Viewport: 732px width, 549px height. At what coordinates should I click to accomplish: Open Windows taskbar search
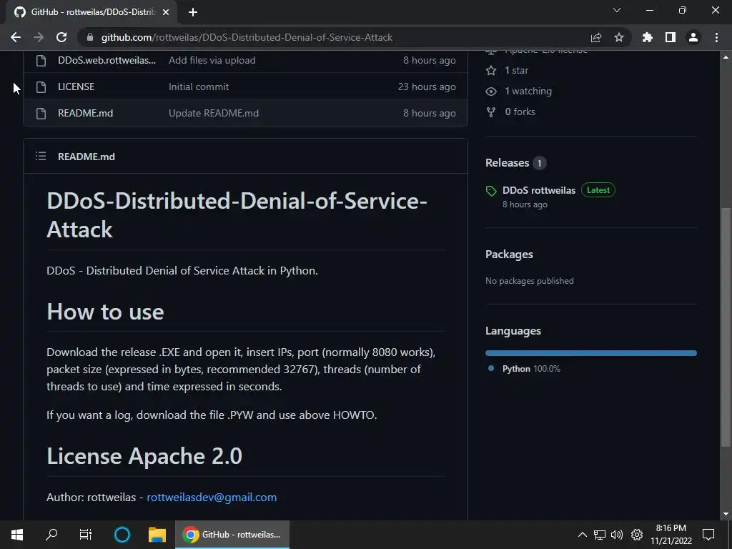point(51,535)
